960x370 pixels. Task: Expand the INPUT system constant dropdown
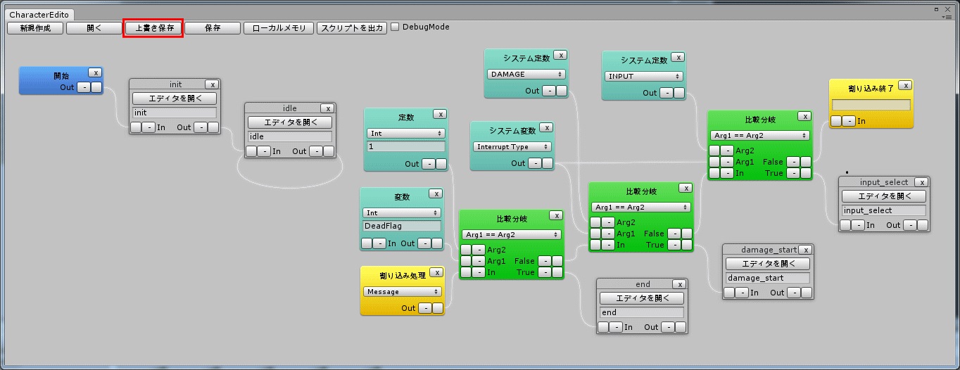644,76
